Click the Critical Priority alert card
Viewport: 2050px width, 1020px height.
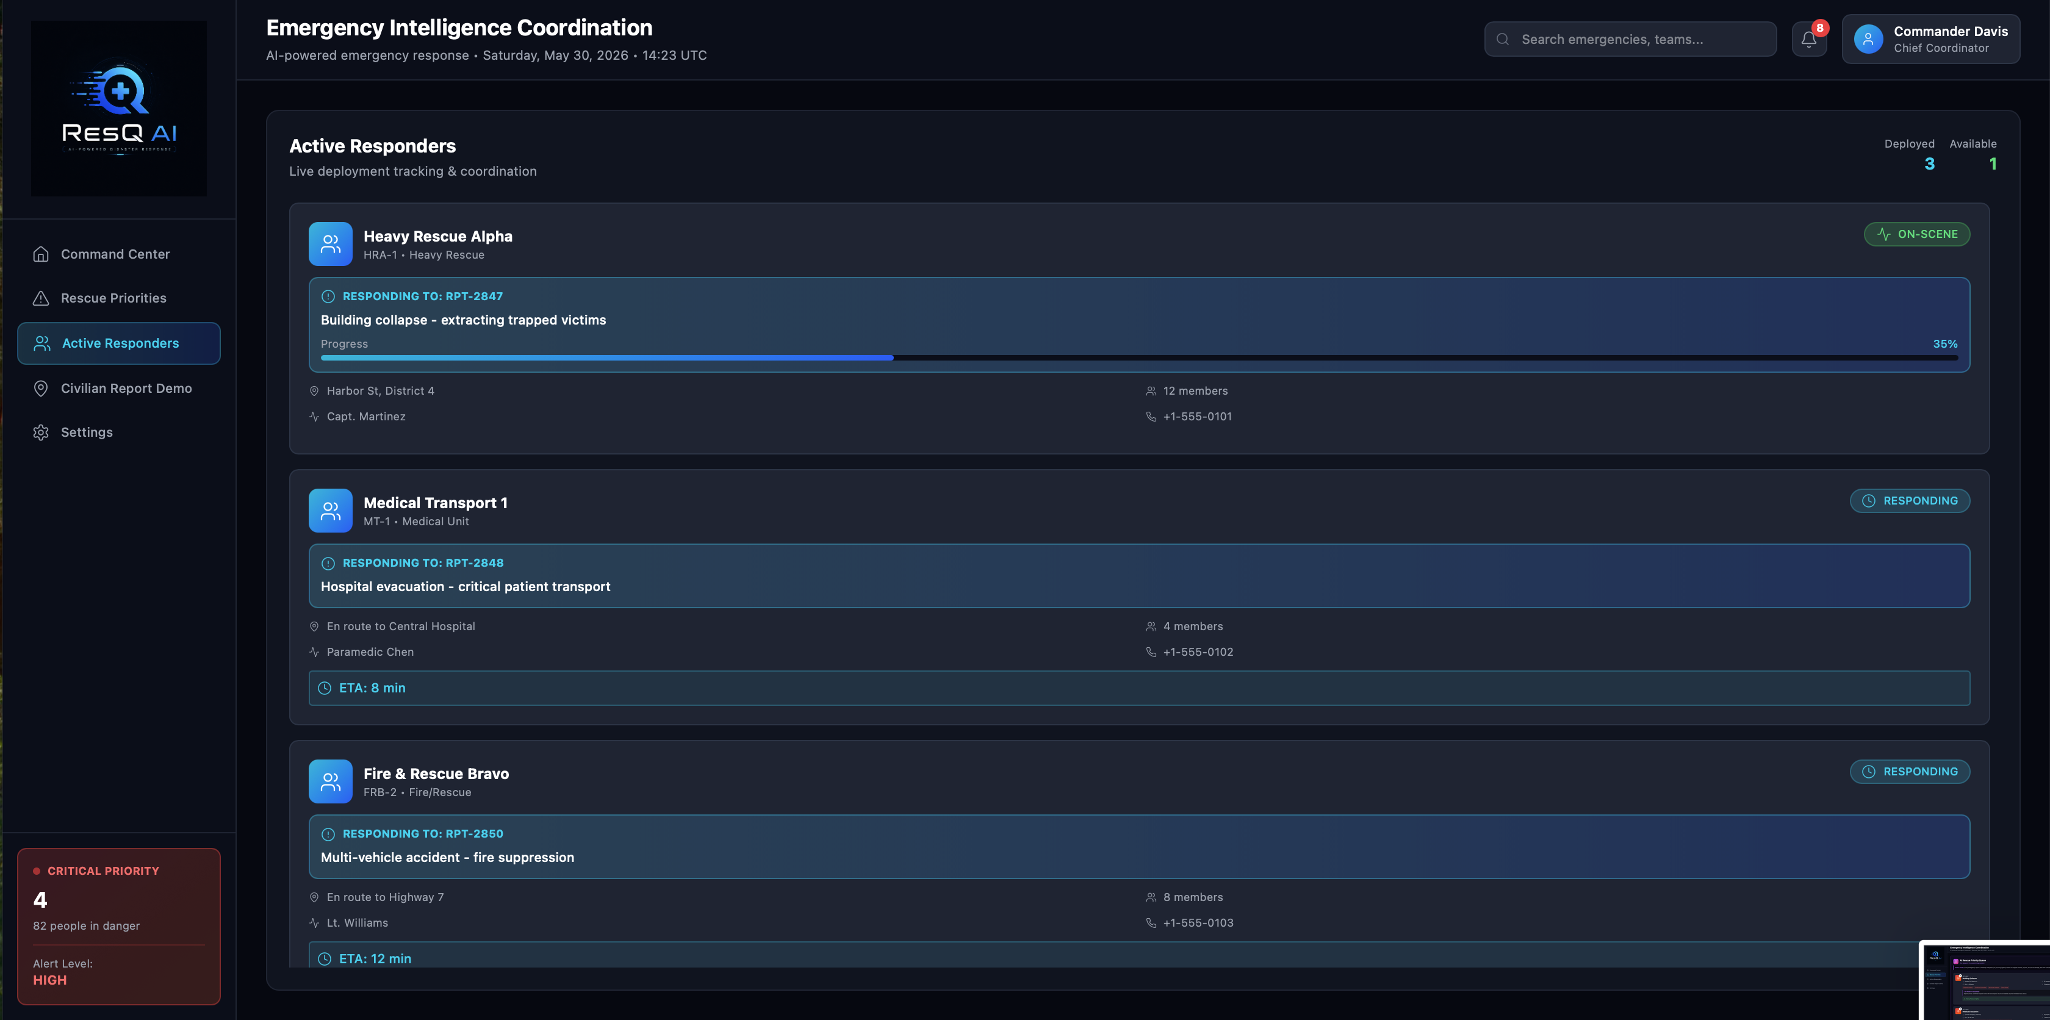[118, 926]
